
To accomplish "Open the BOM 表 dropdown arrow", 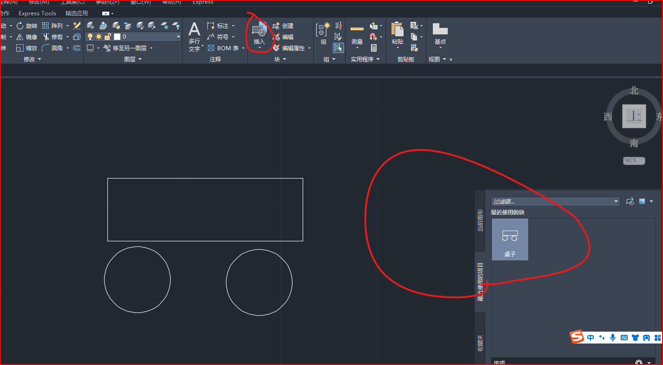I will pos(243,48).
